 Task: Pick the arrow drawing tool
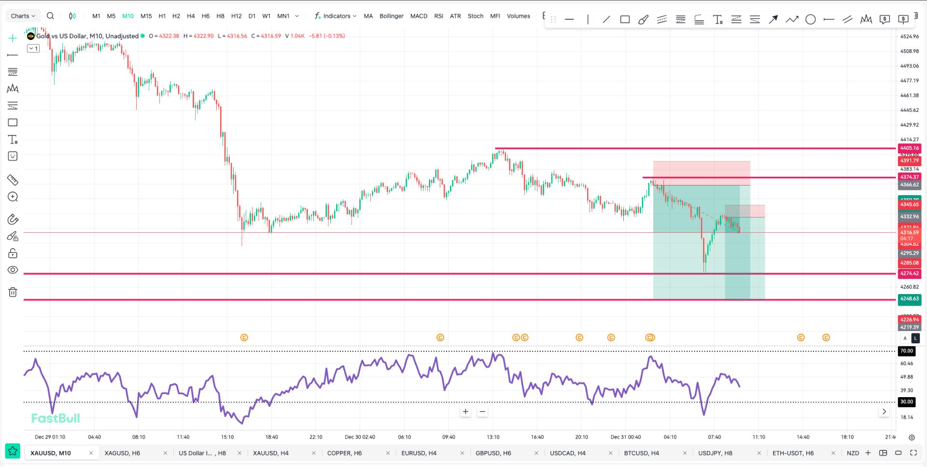tap(773, 20)
